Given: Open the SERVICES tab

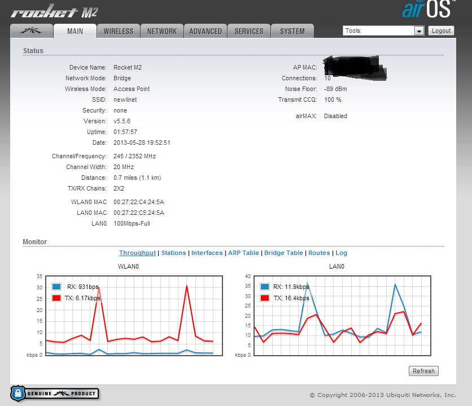Looking at the screenshot, I should 248,31.
